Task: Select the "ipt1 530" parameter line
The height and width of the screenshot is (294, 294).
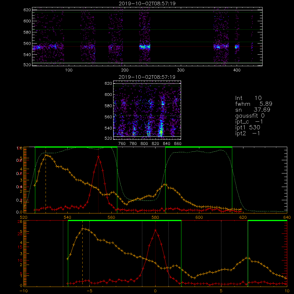Action: click(x=248, y=128)
